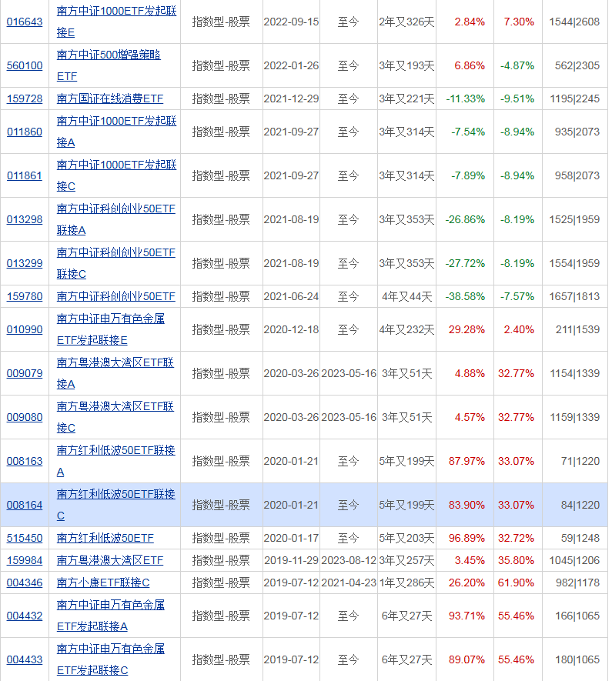Open fund code link 010990
This screenshot has width=612, height=681.
tap(25, 329)
